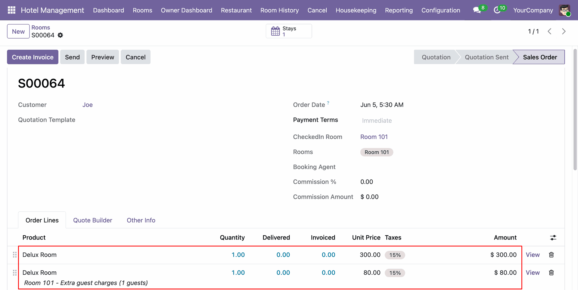Click the user avatar picture
Screen dimensions: 578x290
pyautogui.click(x=564, y=10)
